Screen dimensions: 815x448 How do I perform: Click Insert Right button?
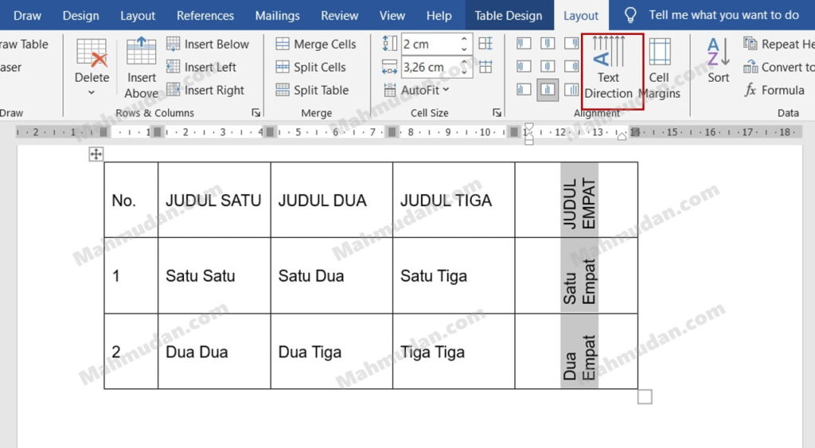coord(205,91)
